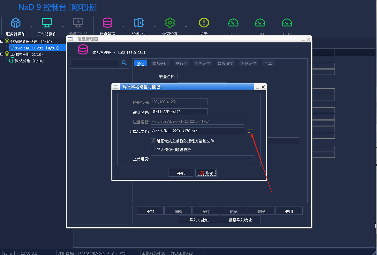
Task: Enable 导入镜像到磁盘模板 option
Action: 153,149
